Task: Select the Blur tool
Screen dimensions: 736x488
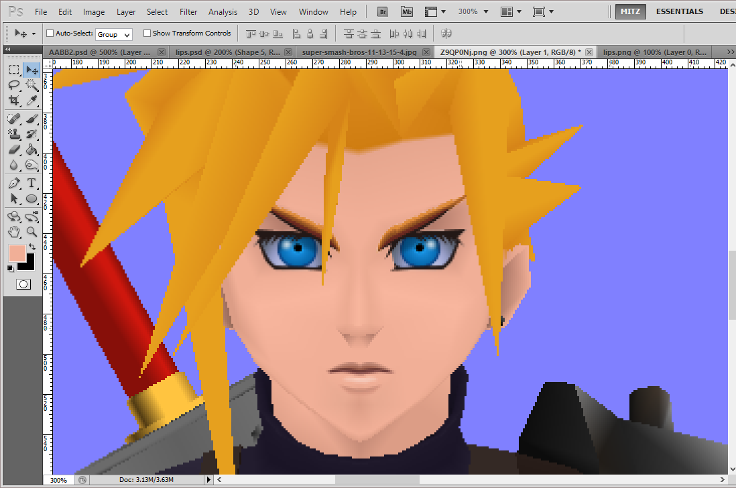Action: (x=14, y=165)
